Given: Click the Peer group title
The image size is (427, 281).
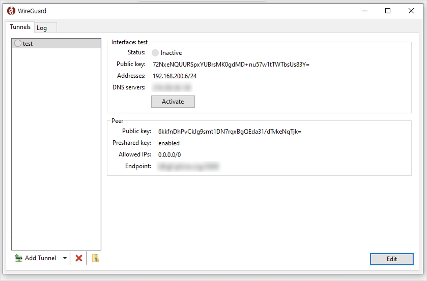Looking at the screenshot, I should tap(117, 121).
